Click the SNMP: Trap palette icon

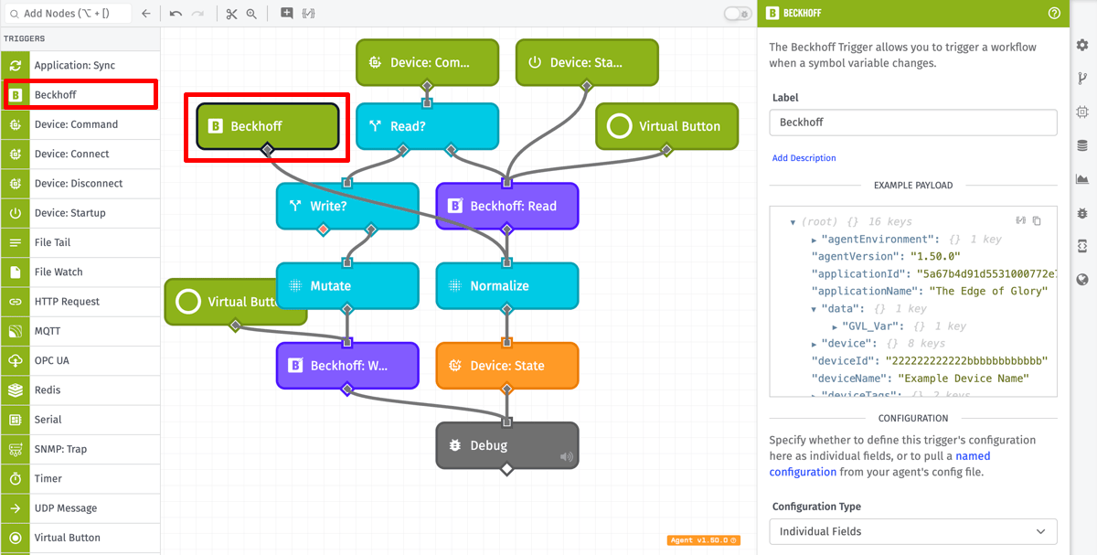(x=16, y=449)
